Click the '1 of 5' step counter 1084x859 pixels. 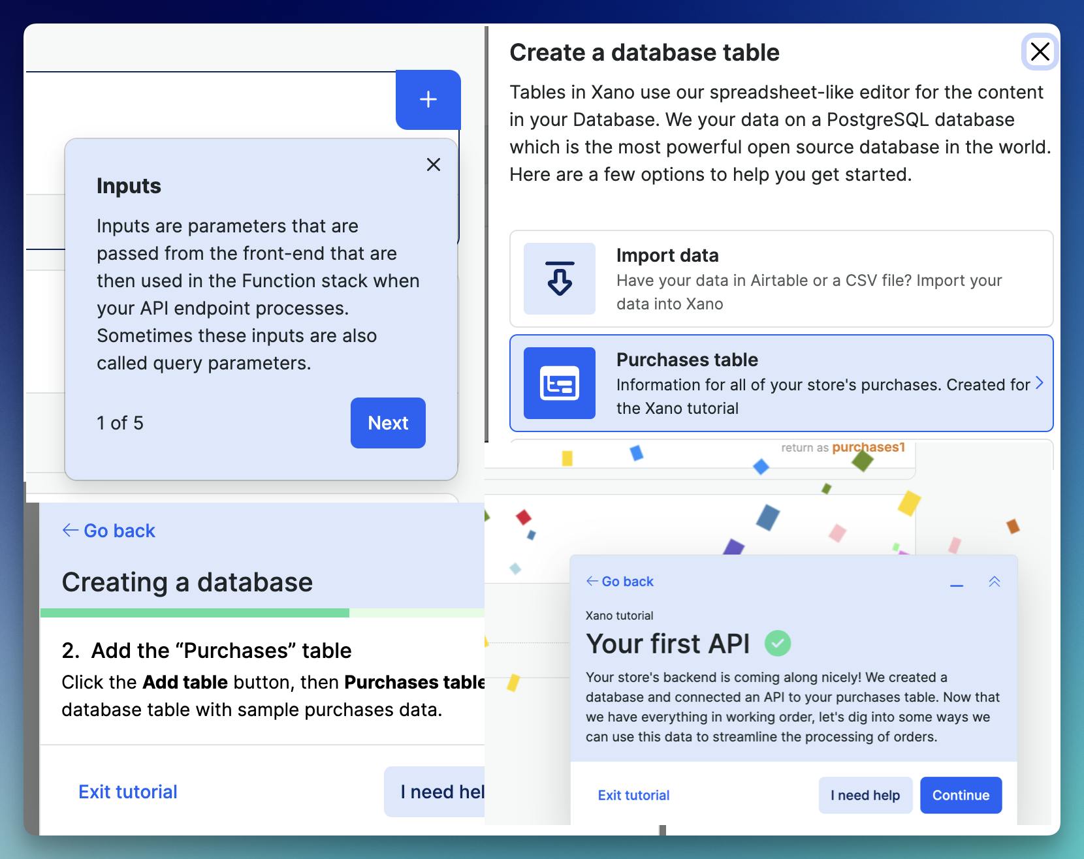[120, 423]
